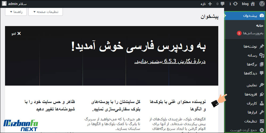The width and height of the screenshot is (266, 133).
Task: Click the red updates count badge
Action: coord(239,33)
